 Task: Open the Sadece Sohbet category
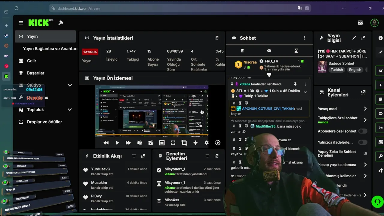click(x=341, y=63)
